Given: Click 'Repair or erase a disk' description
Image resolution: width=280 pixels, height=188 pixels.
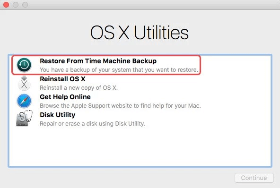Looking at the screenshot, I should click(x=92, y=124).
